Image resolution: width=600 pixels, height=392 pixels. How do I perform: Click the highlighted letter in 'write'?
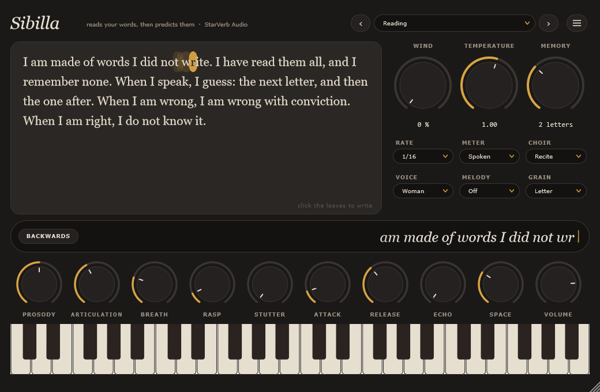pyautogui.click(x=193, y=62)
